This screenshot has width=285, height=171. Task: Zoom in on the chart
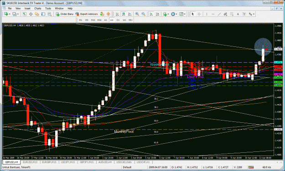click(137, 14)
